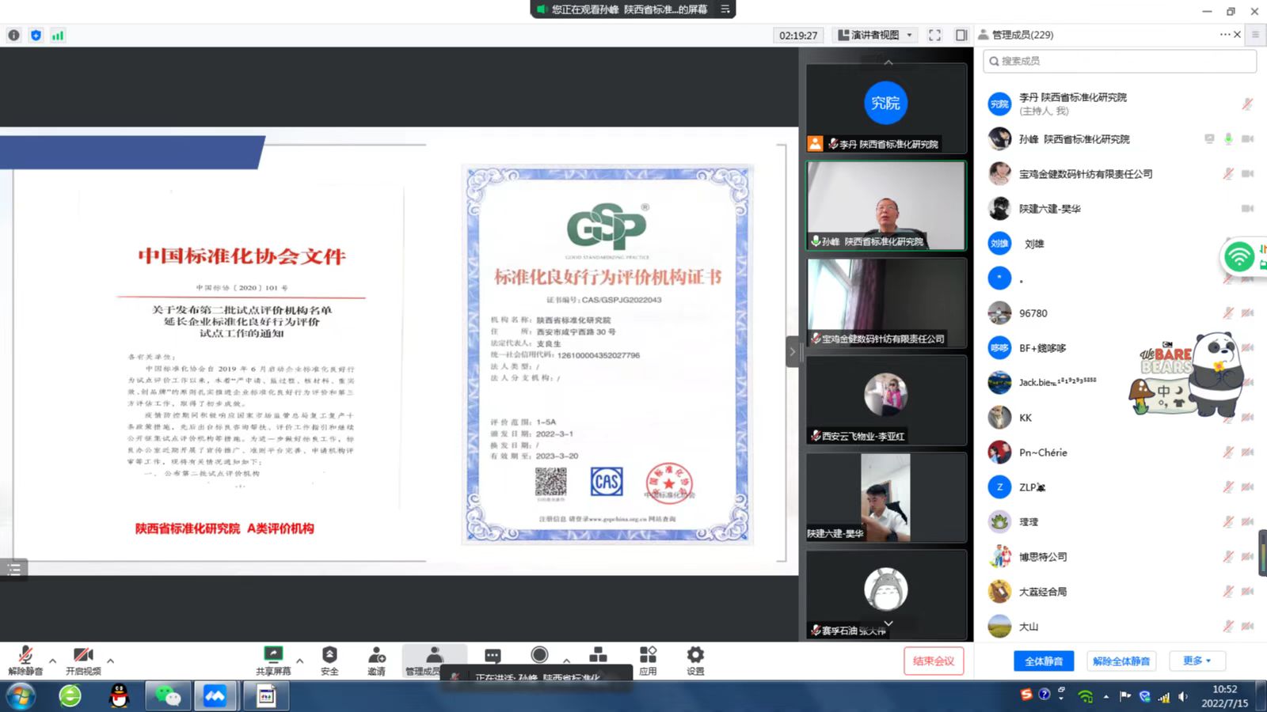Expand audio options arrow
This screenshot has width=1267, height=712.
tap(52, 661)
